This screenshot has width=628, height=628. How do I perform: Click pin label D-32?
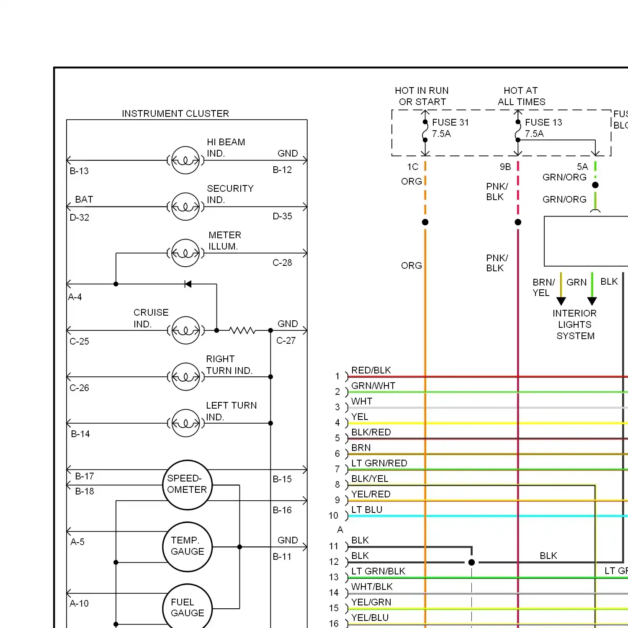coord(79,217)
